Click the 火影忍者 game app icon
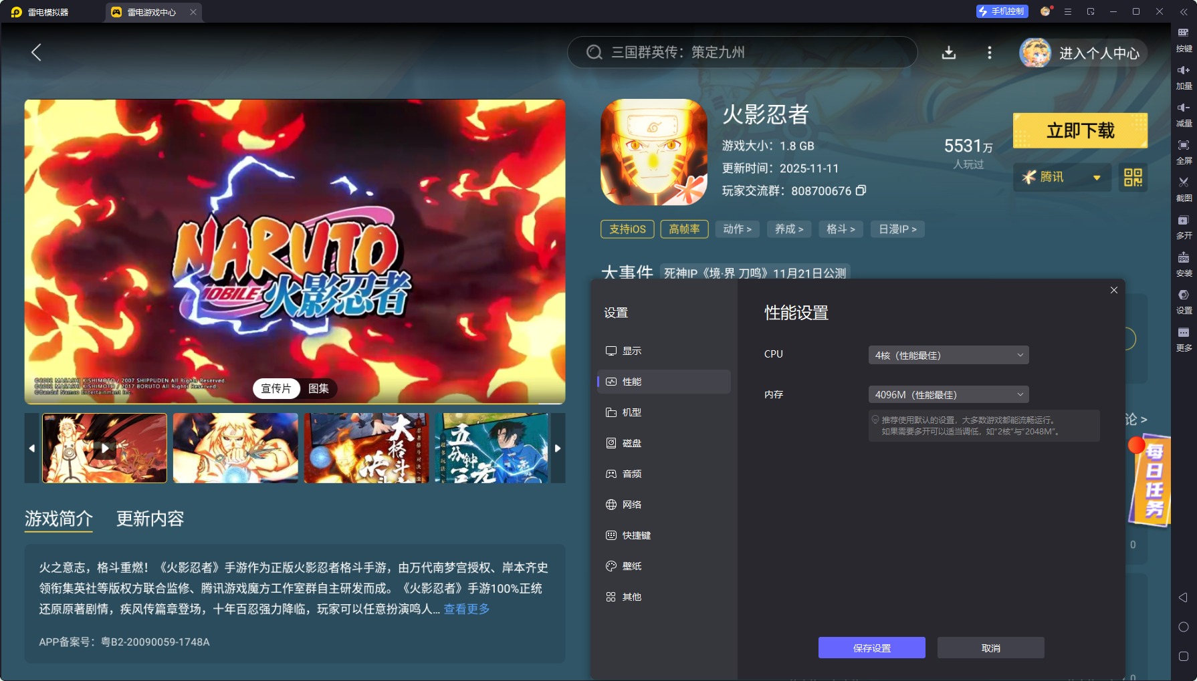The image size is (1197, 681). click(654, 152)
